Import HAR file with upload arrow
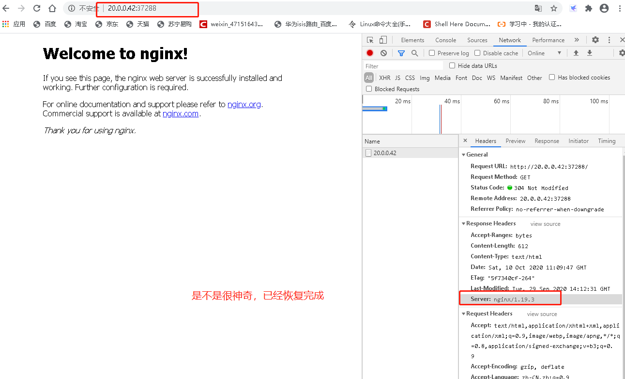Viewport: 625px width, 379px height. [576, 53]
